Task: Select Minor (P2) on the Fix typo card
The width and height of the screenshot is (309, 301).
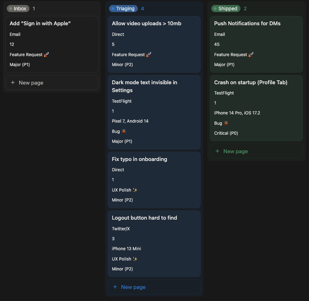Action: point(122,200)
